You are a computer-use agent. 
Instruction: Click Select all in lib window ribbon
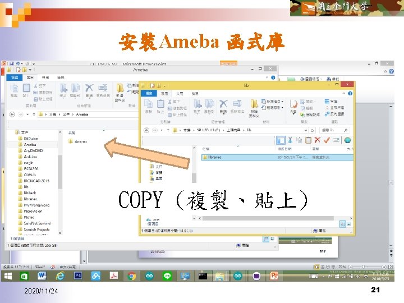click(332, 101)
